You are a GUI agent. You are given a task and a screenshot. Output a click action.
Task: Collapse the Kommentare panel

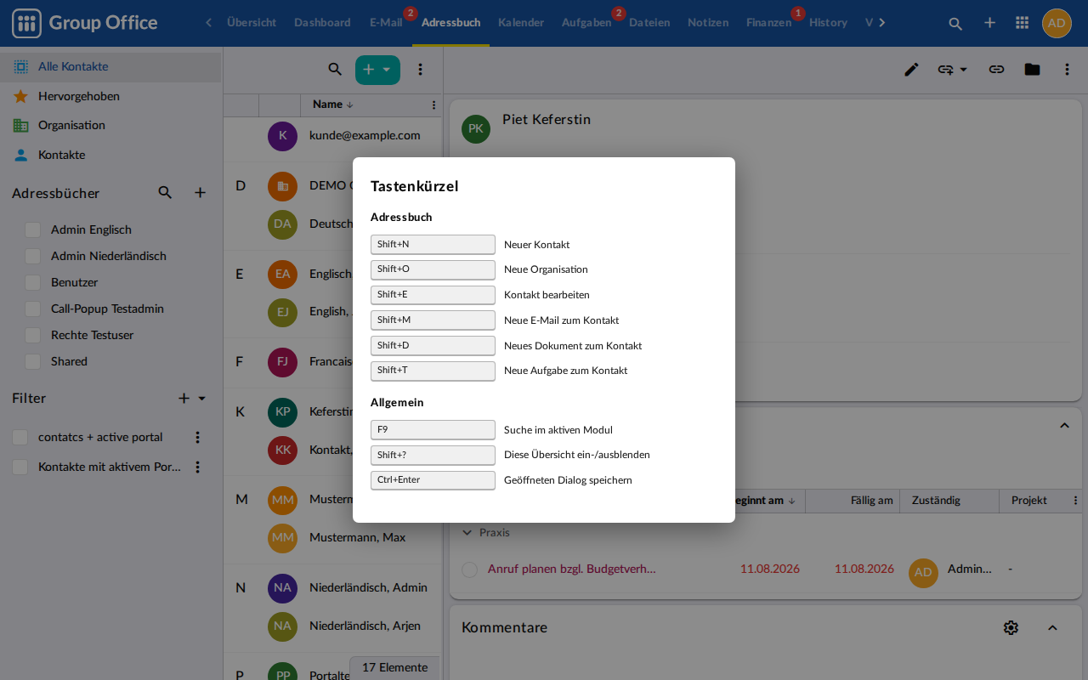pyautogui.click(x=1052, y=627)
